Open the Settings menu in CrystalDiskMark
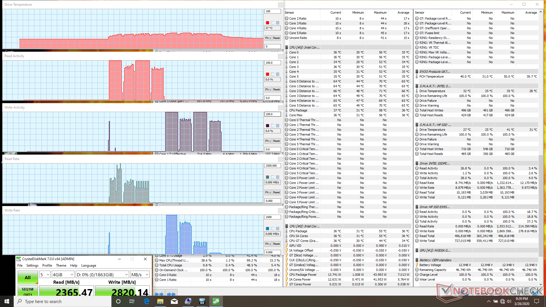The height and width of the screenshot is (307, 546). click(x=32, y=265)
